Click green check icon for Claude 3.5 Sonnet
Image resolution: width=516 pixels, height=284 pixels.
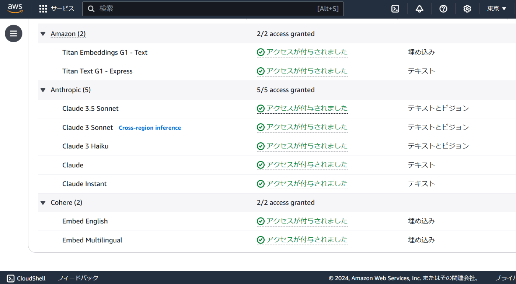point(261,109)
